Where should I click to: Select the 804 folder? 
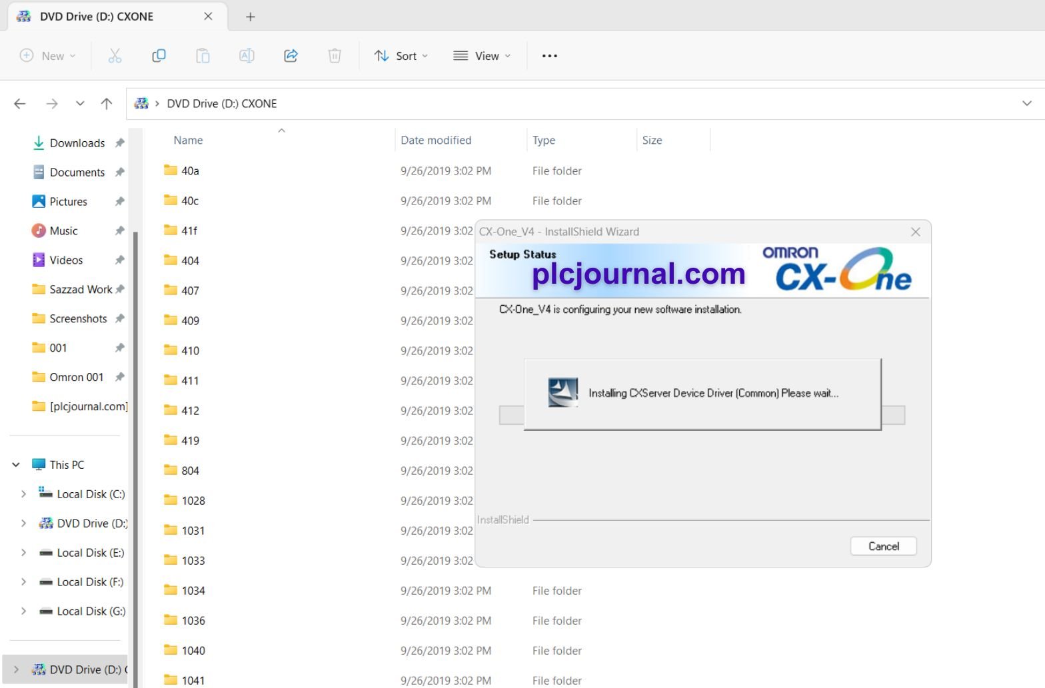tap(190, 471)
